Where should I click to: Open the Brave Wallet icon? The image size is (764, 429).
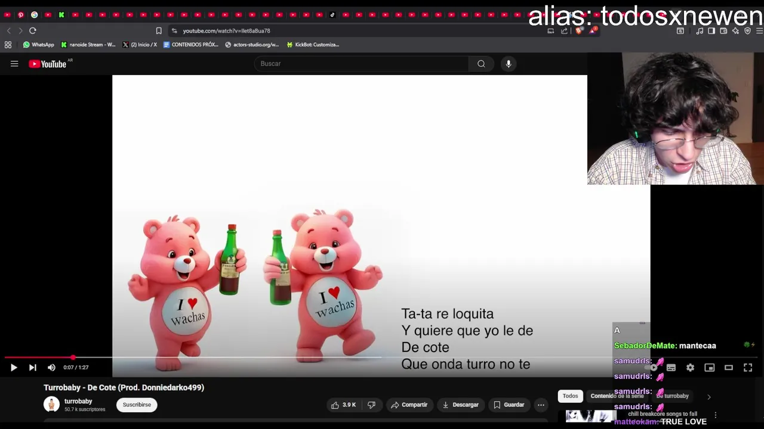point(723,31)
